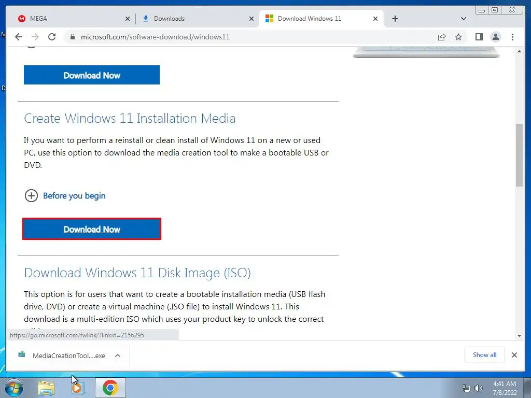Click the address bar URL

155,37
